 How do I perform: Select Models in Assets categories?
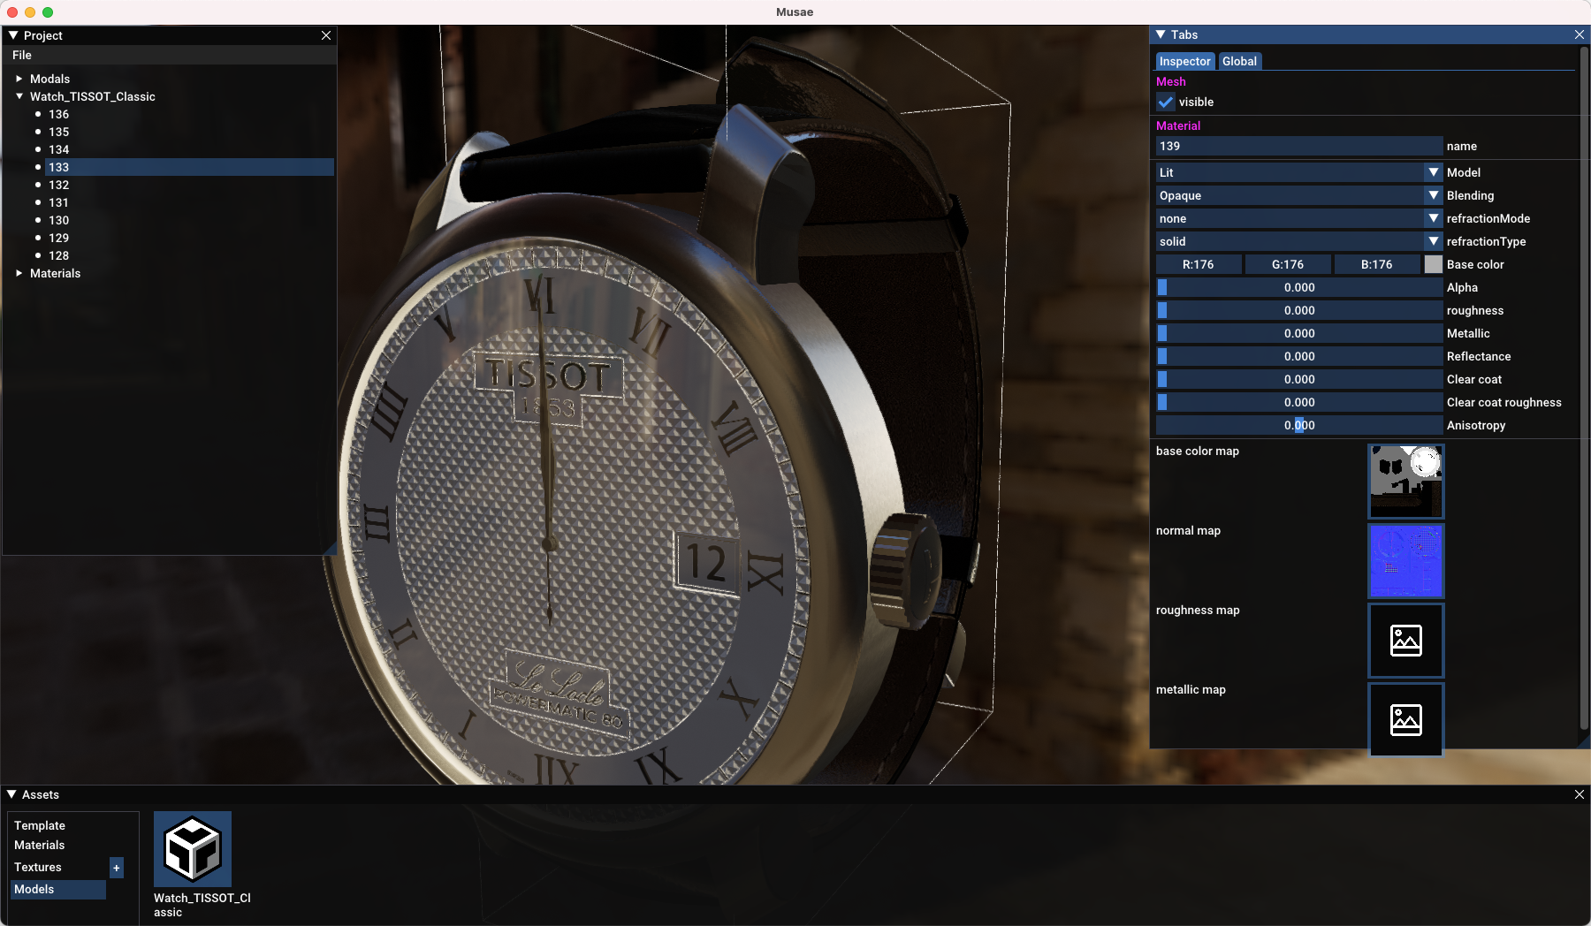pyautogui.click(x=58, y=889)
